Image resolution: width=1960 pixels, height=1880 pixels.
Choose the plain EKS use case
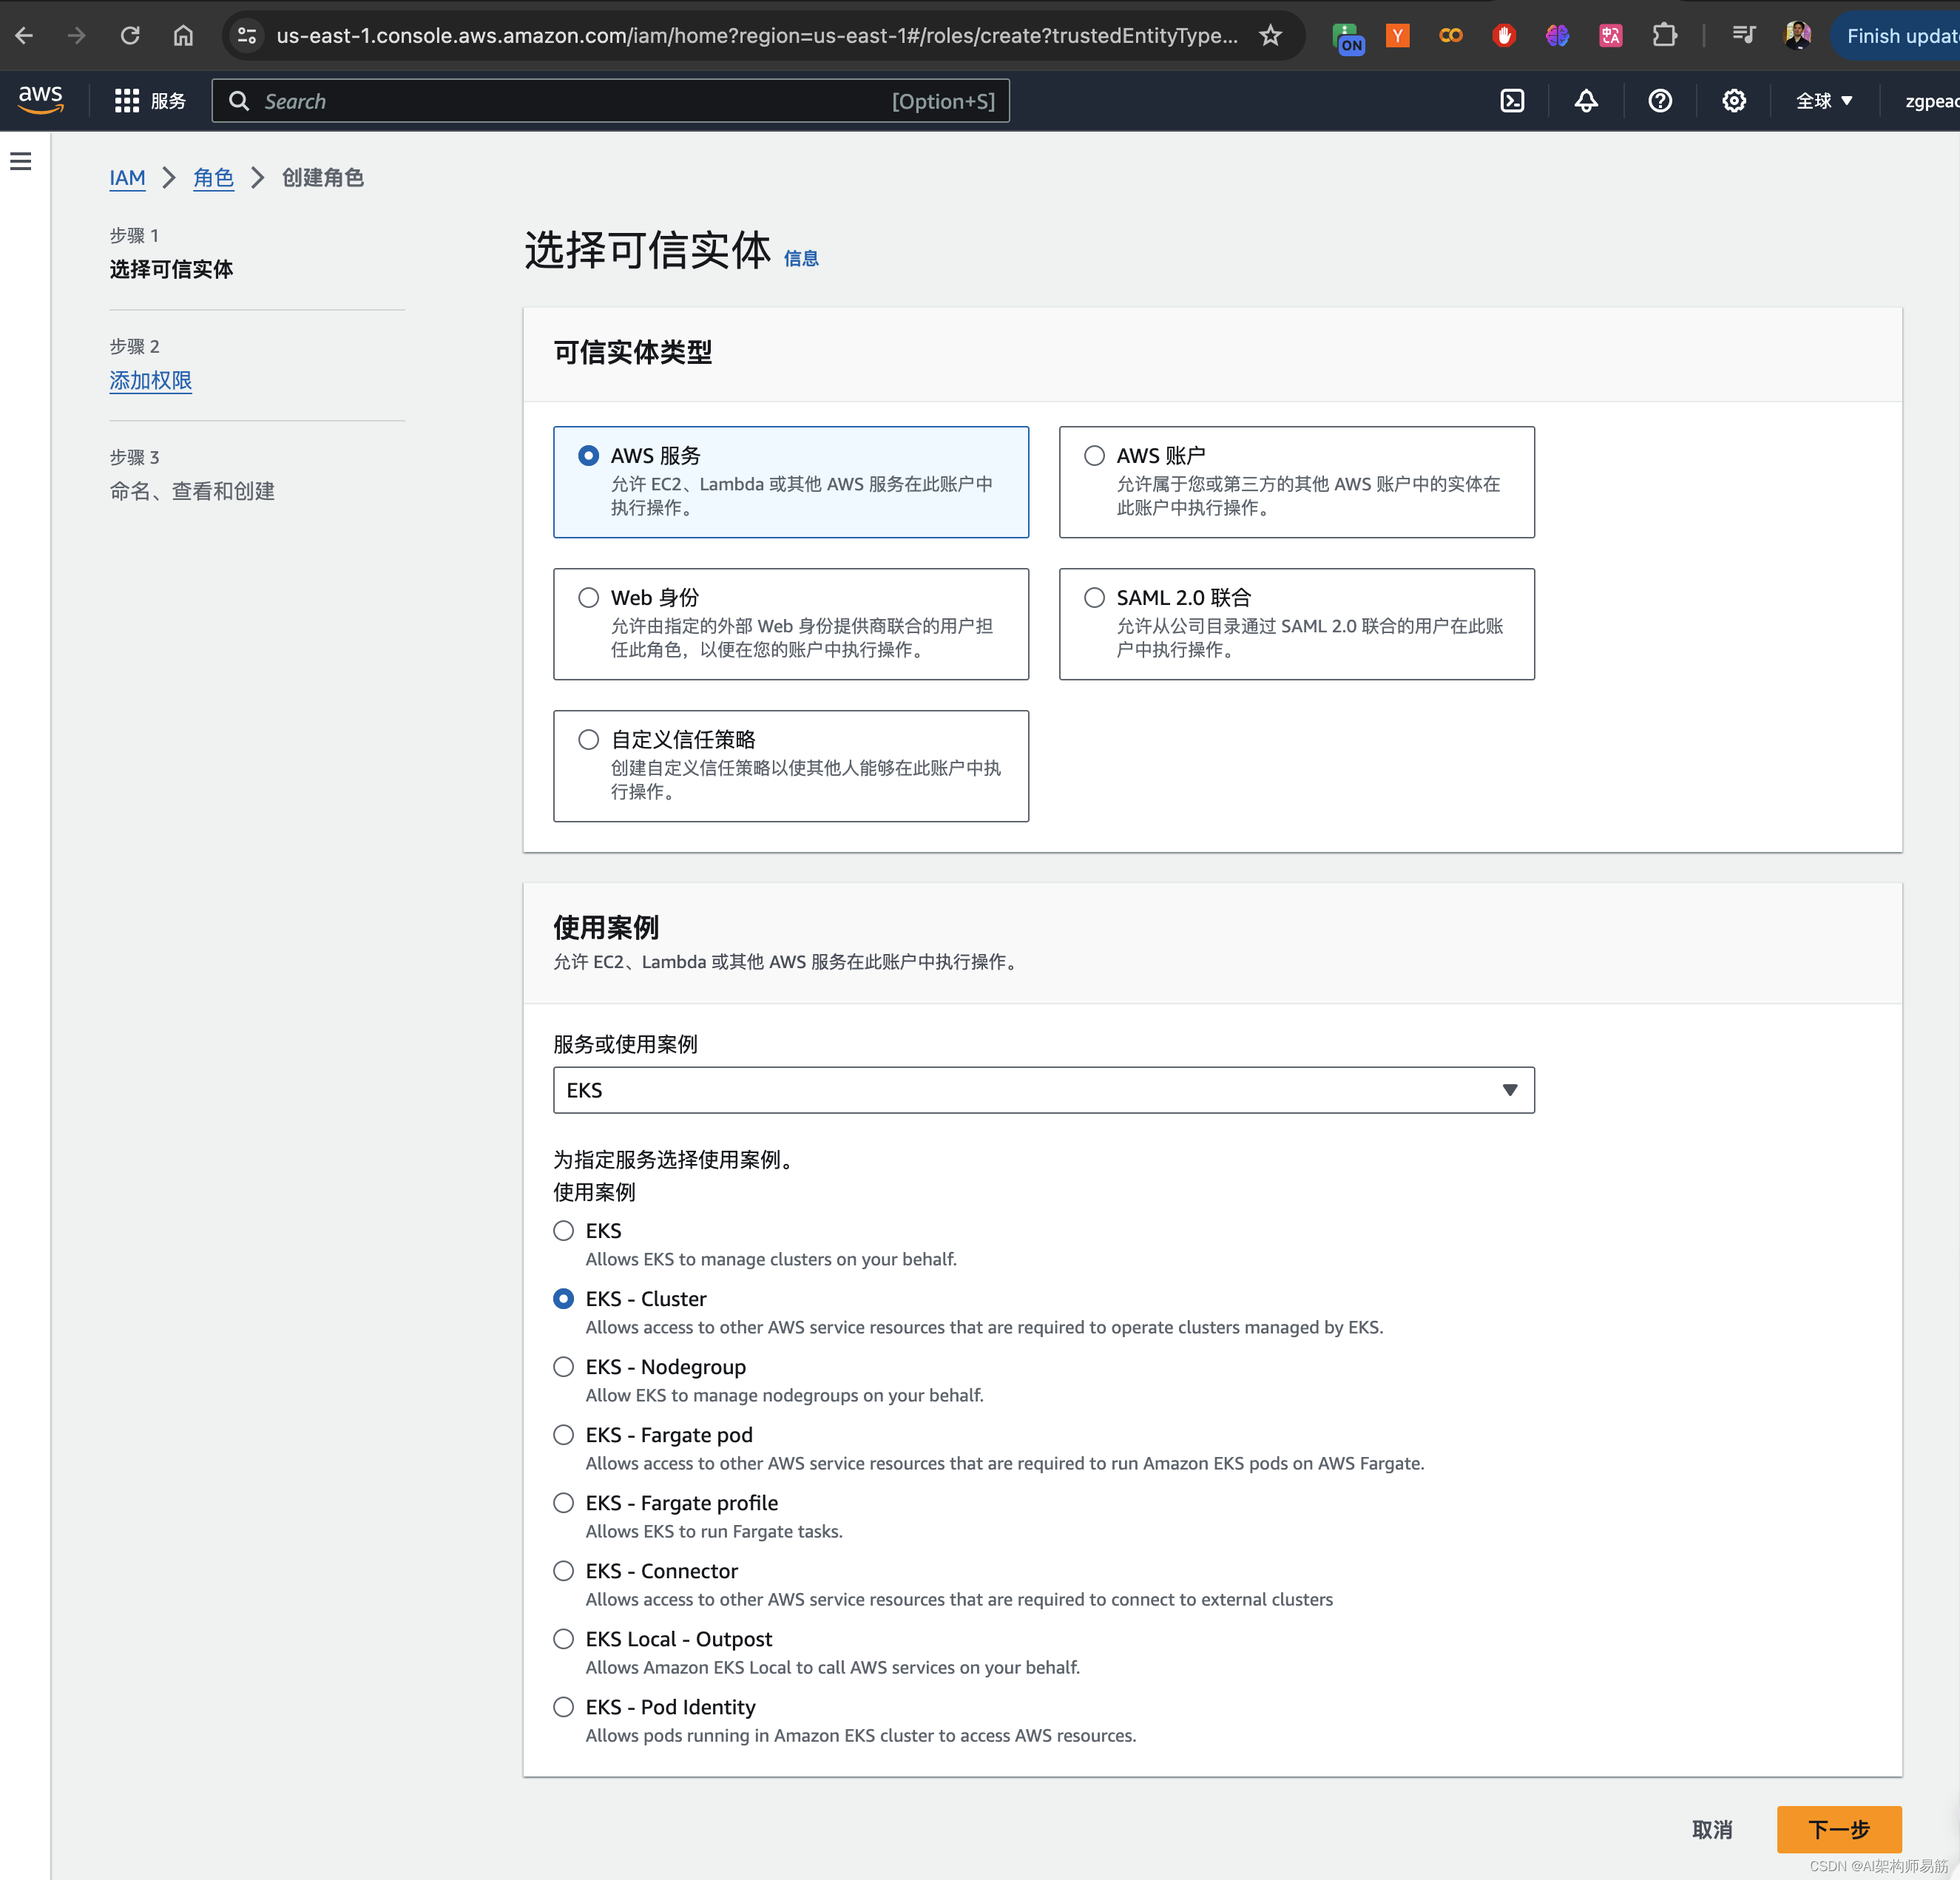[x=564, y=1230]
